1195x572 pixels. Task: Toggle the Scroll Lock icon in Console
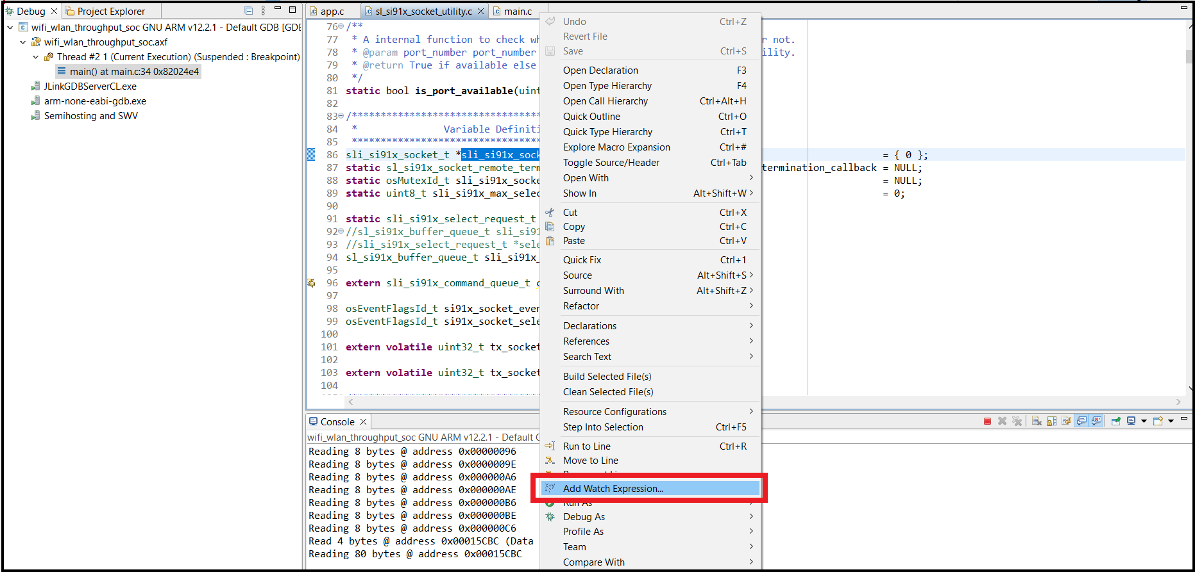(1051, 421)
